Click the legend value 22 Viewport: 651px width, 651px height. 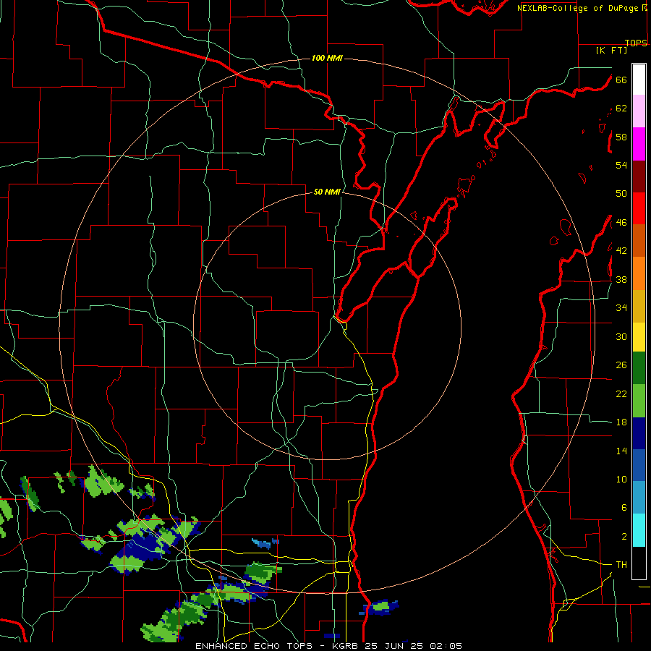pyautogui.click(x=621, y=393)
